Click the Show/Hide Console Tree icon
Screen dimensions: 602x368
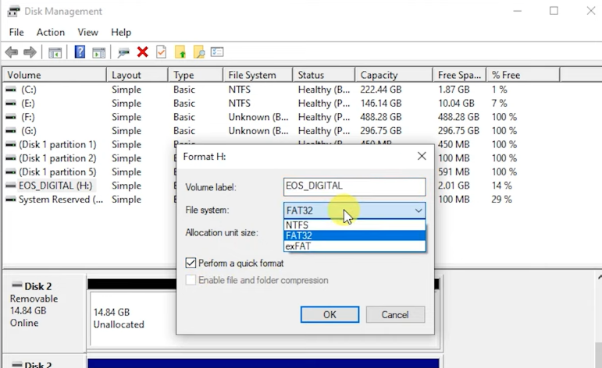click(55, 52)
